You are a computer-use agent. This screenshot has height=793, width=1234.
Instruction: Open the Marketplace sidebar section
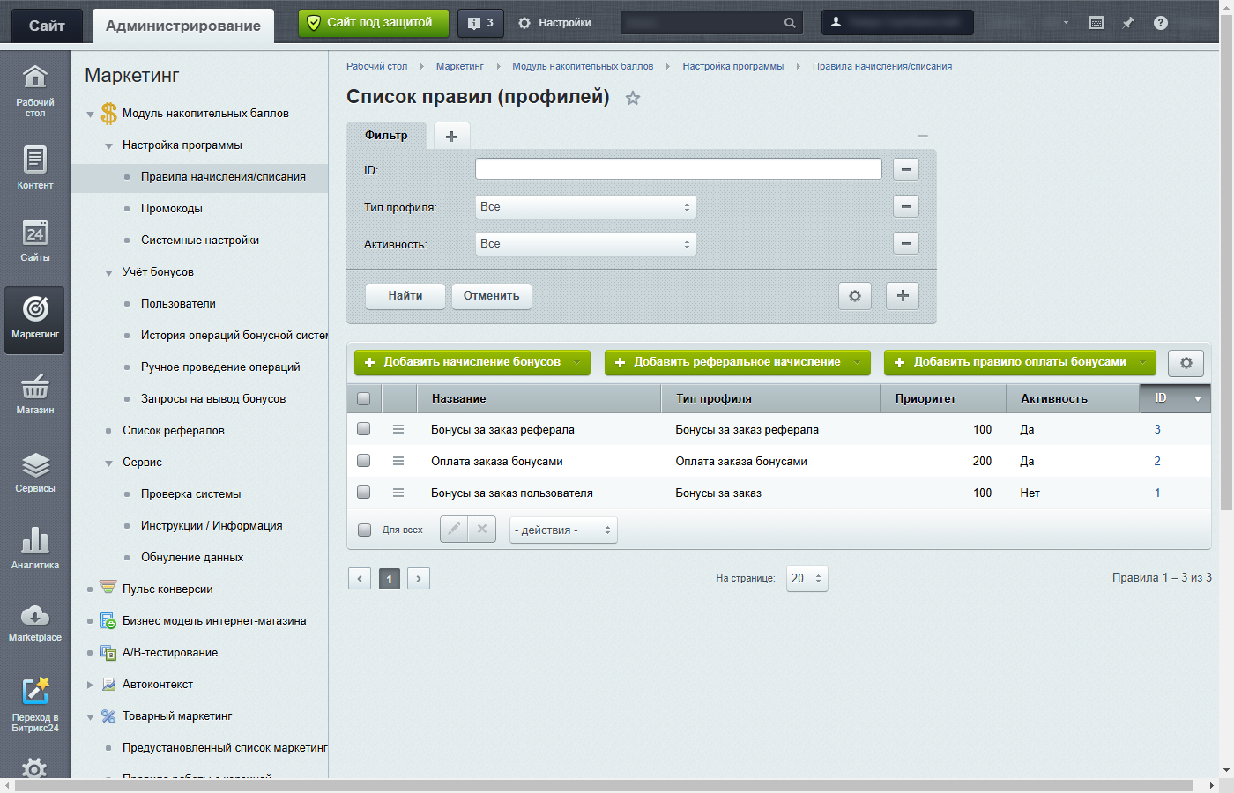click(34, 622)
